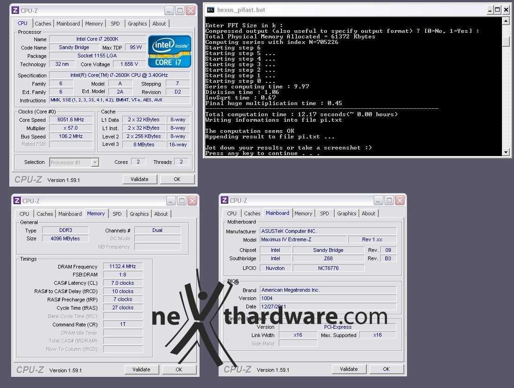Click the Graphic Interface Version 'PCI-Express'

338,327
